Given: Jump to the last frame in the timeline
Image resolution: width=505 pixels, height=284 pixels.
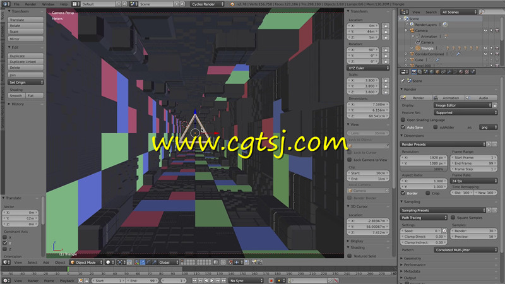Looking at the screenshot, I should pyautogui.click(x=223, y=281).
